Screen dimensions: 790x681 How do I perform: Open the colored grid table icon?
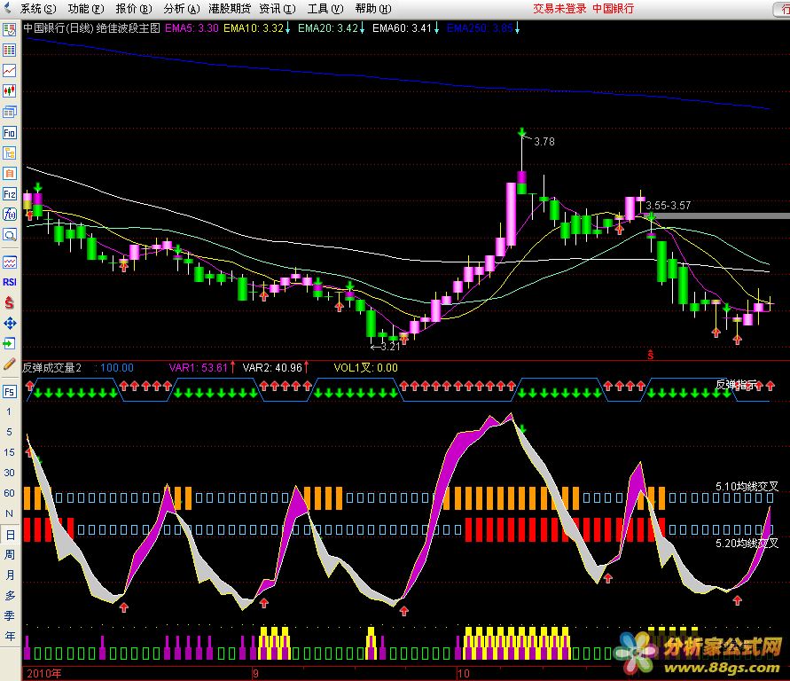(9, 50)
